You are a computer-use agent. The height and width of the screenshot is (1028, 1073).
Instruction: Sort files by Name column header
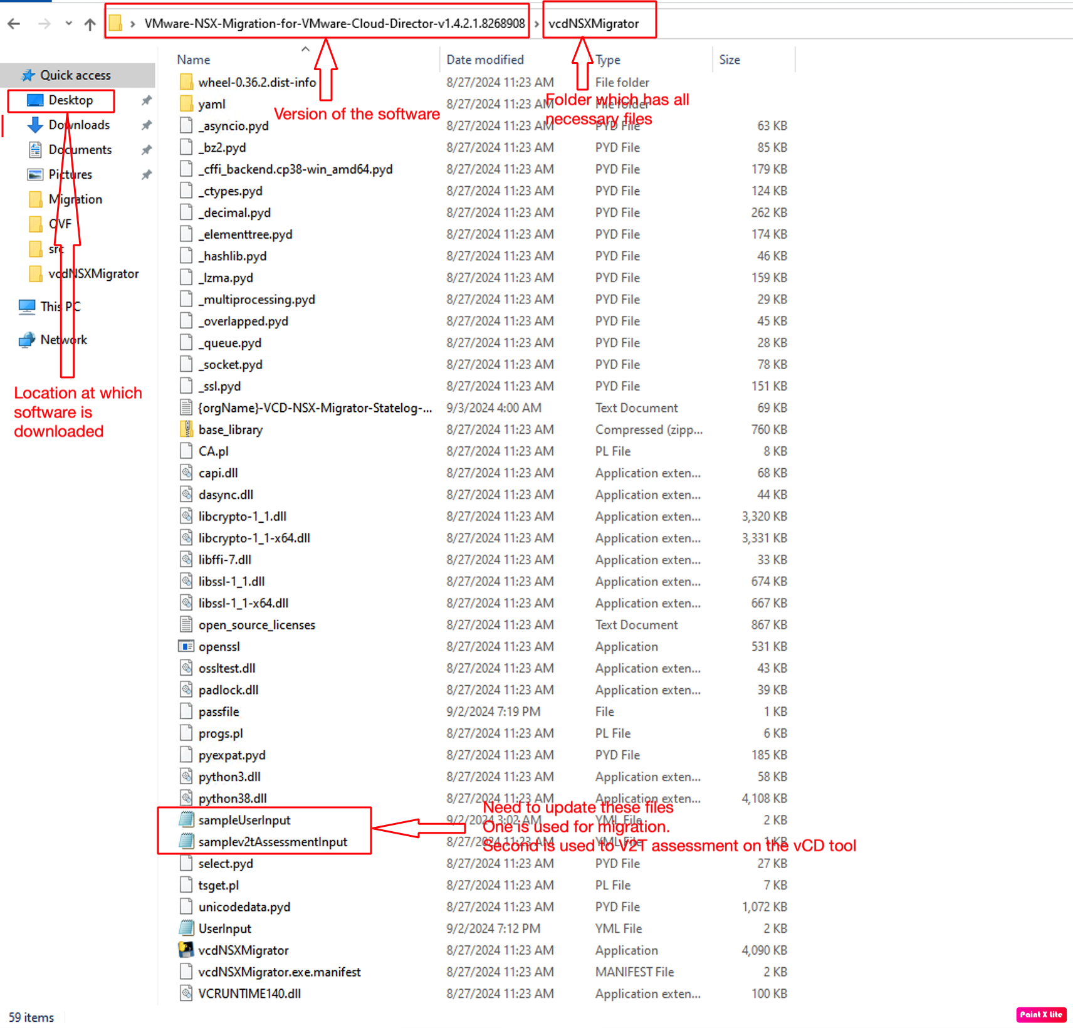194,60
